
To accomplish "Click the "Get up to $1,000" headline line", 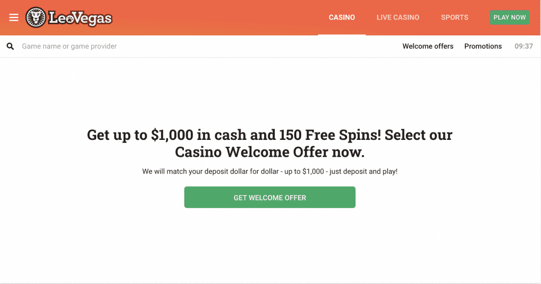I will click(x=269, y=135).
